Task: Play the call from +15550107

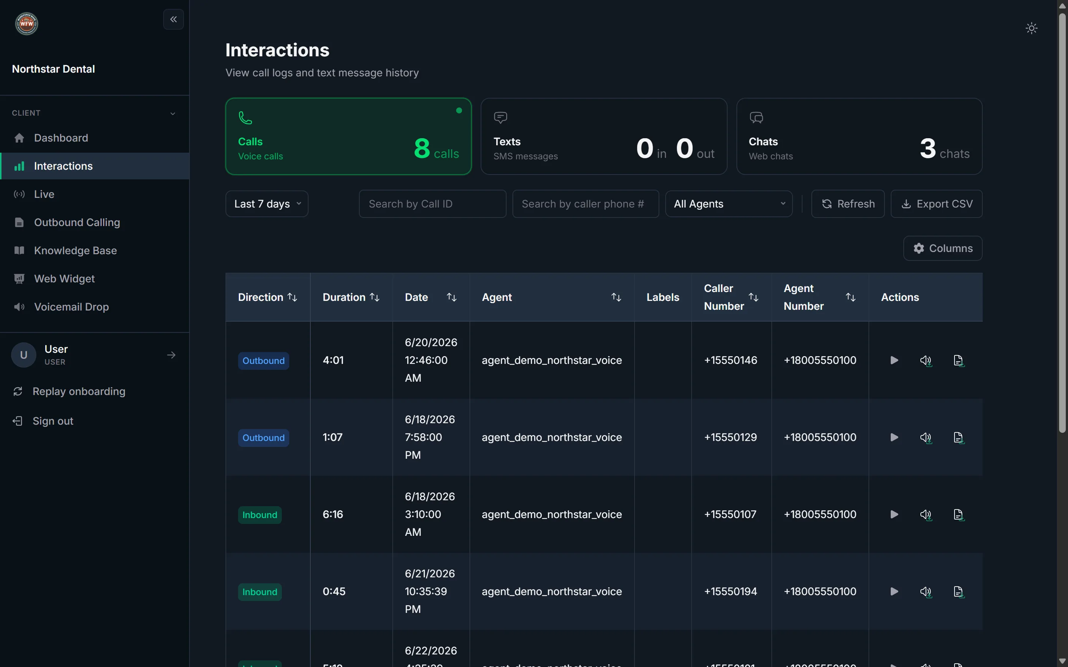Action: click(894, 515)
